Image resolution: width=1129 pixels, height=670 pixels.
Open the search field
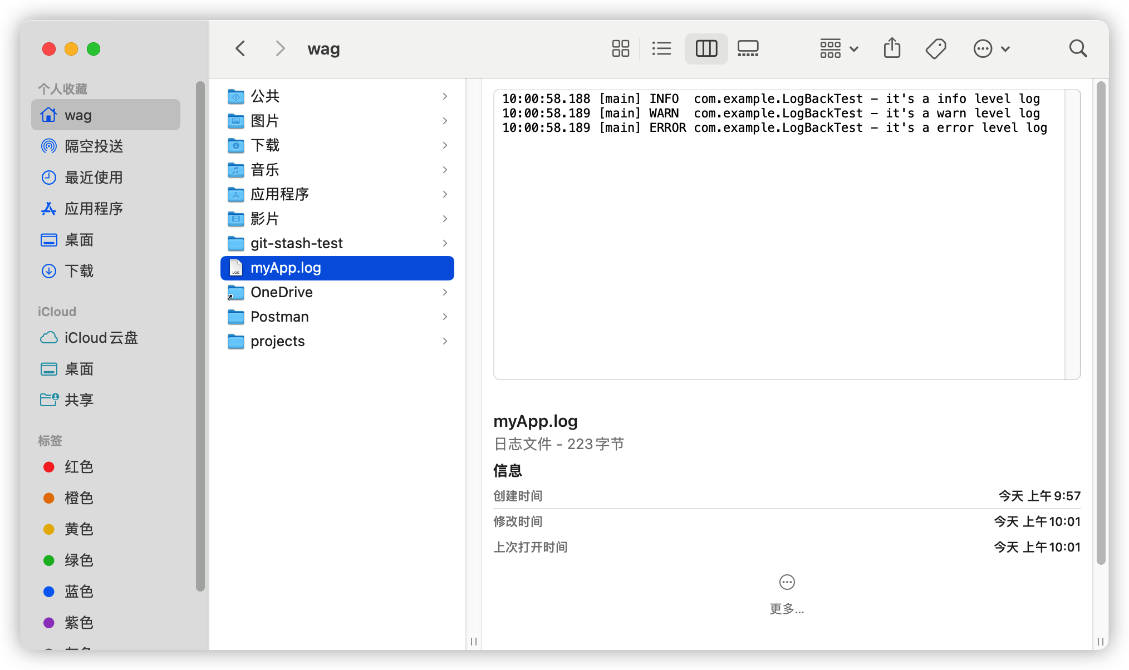(x=1078, y=49)
